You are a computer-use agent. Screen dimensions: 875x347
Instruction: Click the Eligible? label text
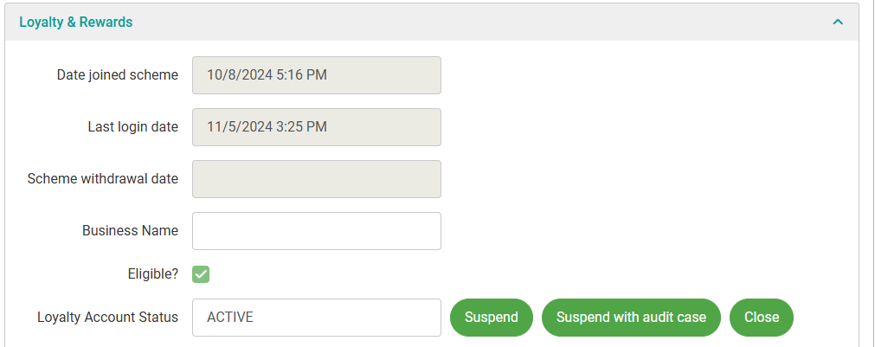[x=152, y=274]
